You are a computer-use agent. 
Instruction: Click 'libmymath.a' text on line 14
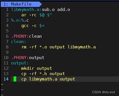tap(43, 79)
